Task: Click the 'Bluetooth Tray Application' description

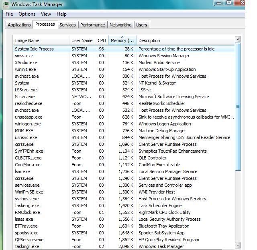Action: [164, 226]
